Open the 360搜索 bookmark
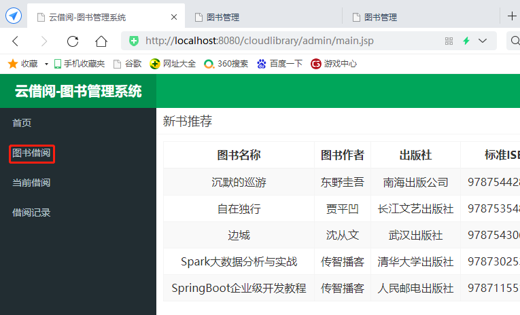 [x=226, y=64]
